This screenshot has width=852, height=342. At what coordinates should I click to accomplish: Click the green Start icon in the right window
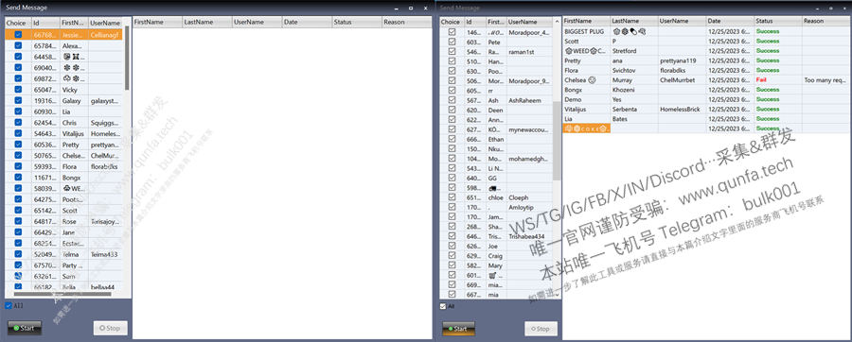coord(450,329)
